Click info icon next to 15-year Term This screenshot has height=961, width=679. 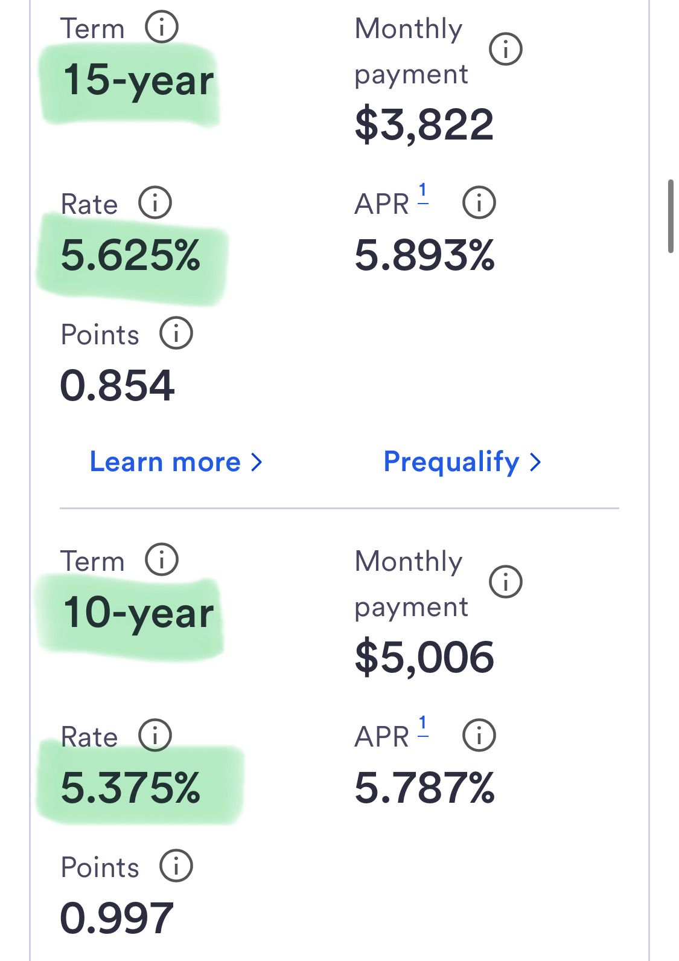point(162,27)
